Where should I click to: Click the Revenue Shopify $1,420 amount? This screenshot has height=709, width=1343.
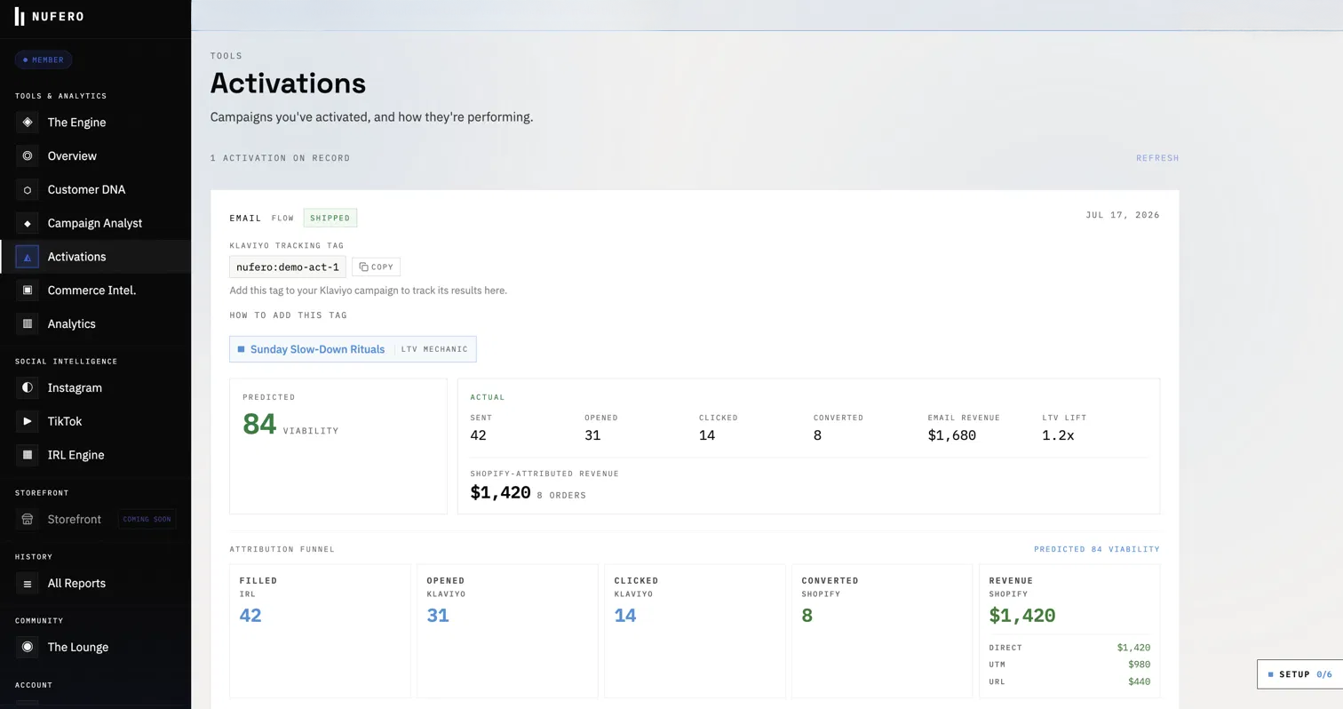(1022, 616)
